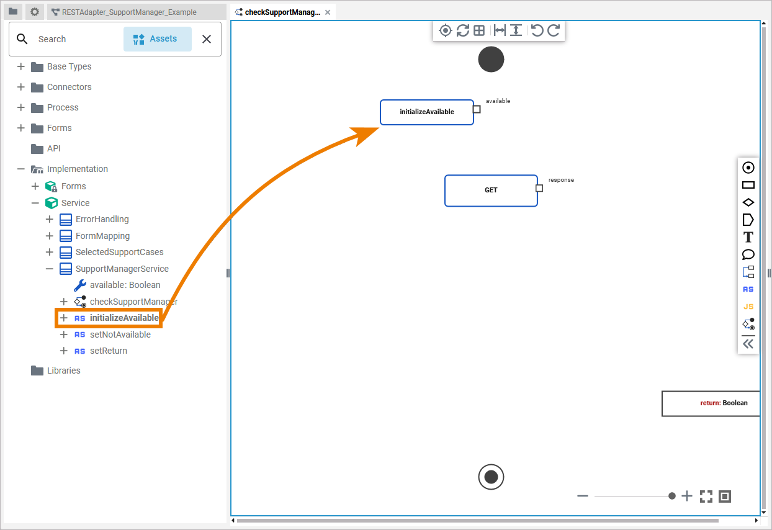Click the vertical spacing icon
Image resolution: width=772 pixels, height=530 pixels.
[x=516, y=30]
